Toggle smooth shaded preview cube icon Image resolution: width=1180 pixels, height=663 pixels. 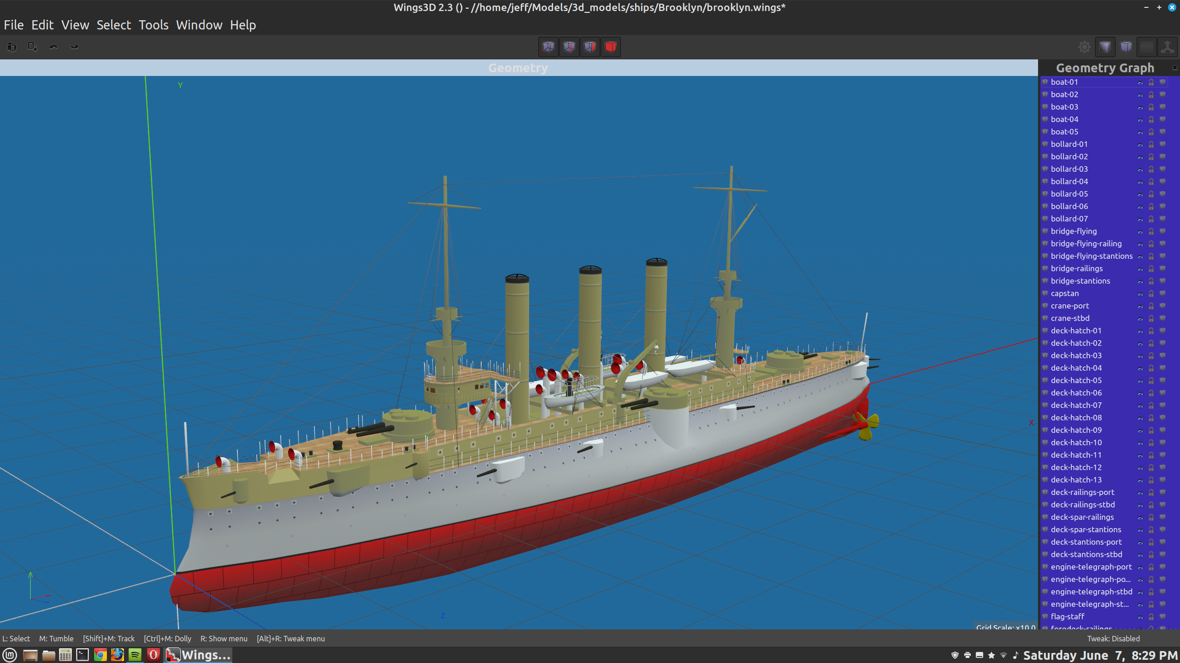click(1105, 47)
